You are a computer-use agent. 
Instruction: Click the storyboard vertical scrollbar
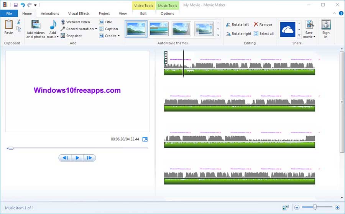point(342,102)
